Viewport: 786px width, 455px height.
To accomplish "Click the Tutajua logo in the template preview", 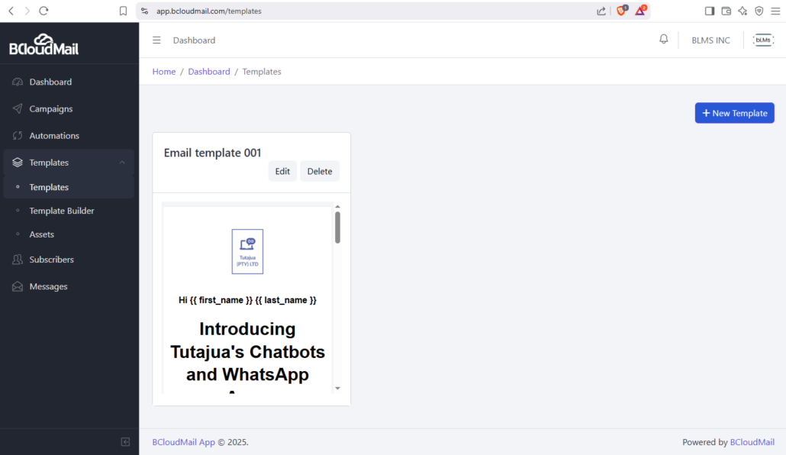I will coord(247,252).
